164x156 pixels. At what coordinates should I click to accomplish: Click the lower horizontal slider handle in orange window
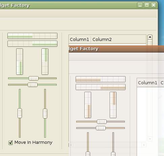101,128
